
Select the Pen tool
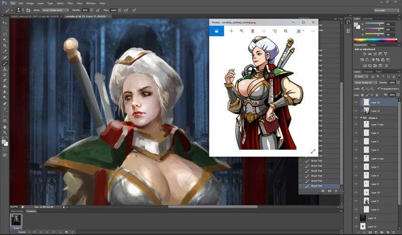tap(5, 103)
